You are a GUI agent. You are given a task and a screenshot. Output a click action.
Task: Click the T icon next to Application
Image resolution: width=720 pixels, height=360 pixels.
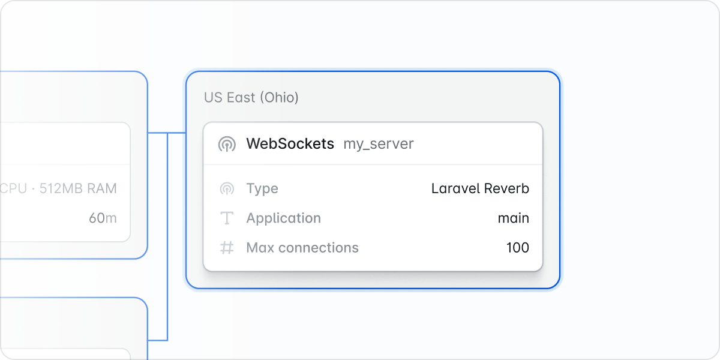tap(227, 218)
